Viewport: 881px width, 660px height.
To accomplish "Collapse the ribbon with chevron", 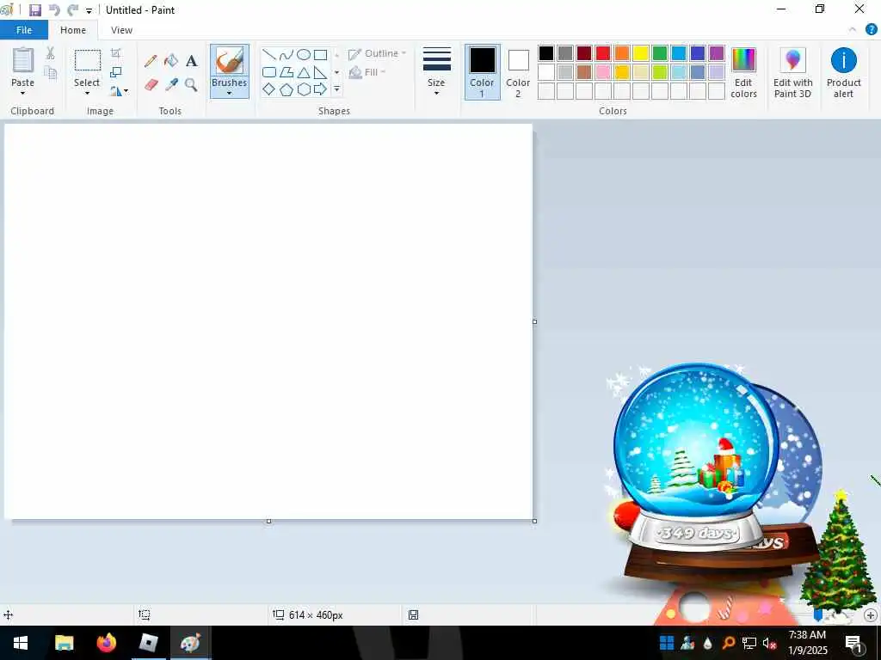I will pyautogui.click(x=853, y=30).
